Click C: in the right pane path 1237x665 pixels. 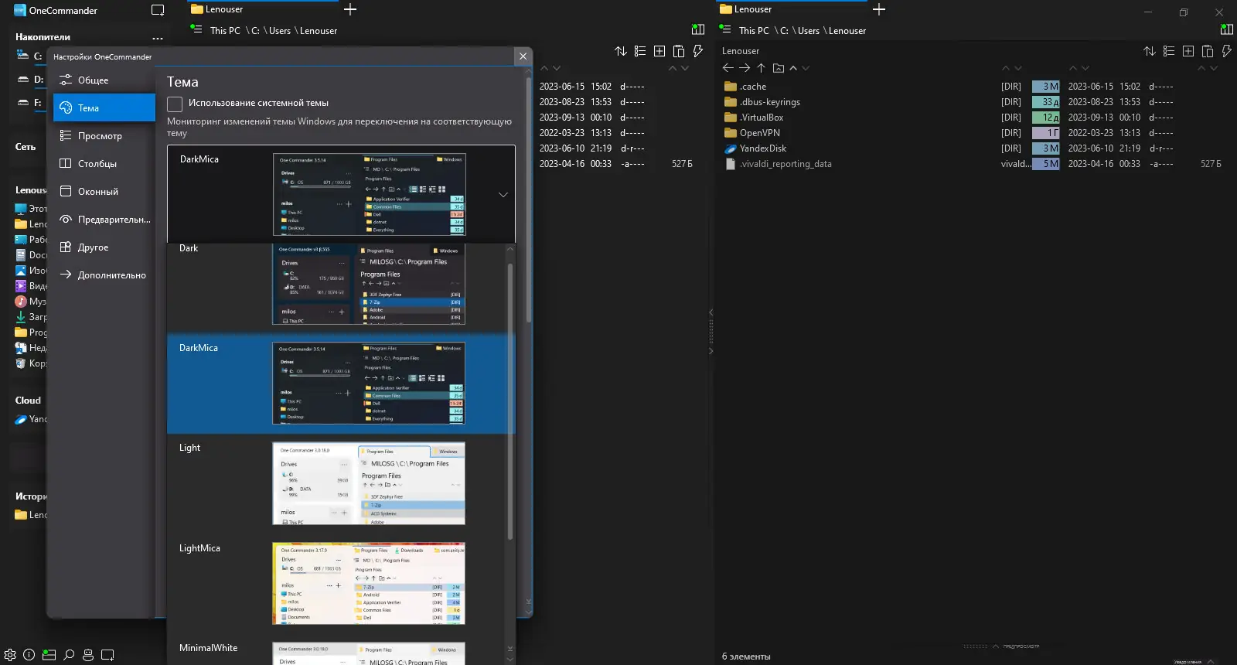(784, 31)
